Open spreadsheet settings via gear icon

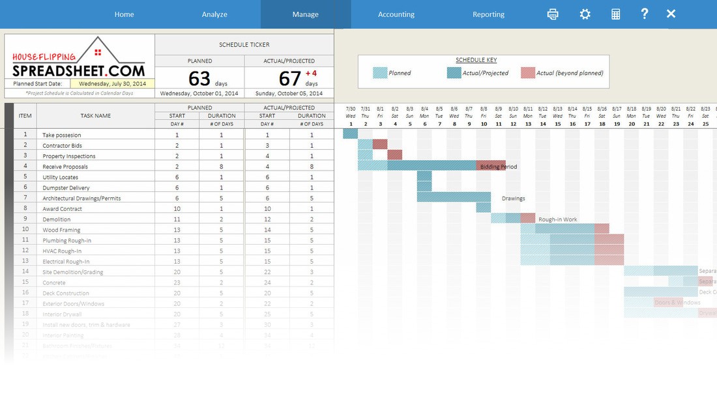click(585, 14)
